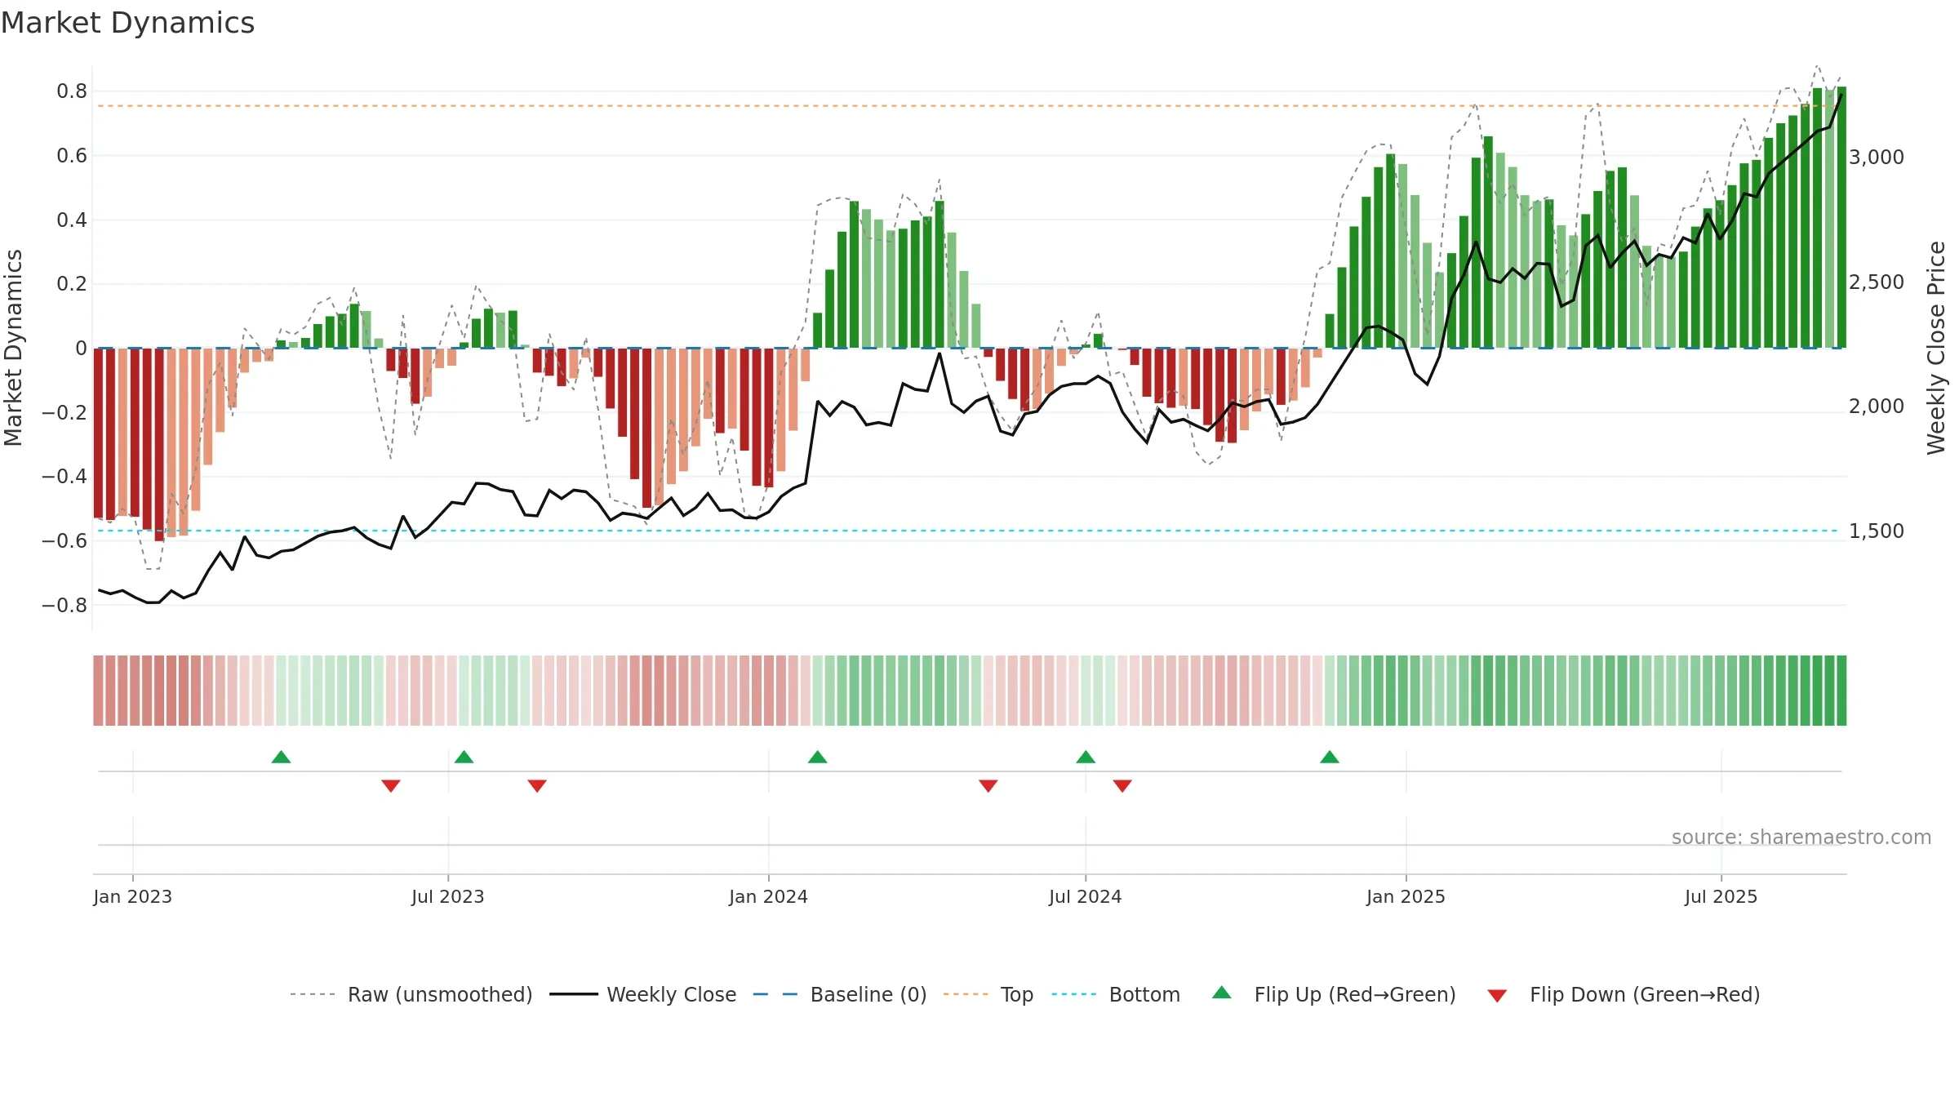Click the 2,000 right axis price tick
This screenshot has width=1959, height=1102.
pos(1876,406)
